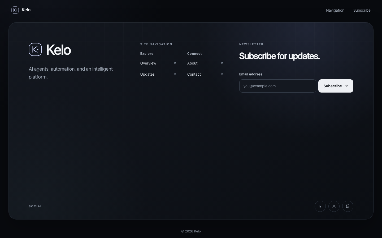
Task: Click the "SITE NAVIGATION" section label
Action: coord(156,44)
